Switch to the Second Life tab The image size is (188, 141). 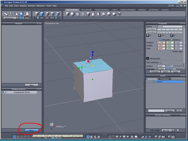point(86,10)
